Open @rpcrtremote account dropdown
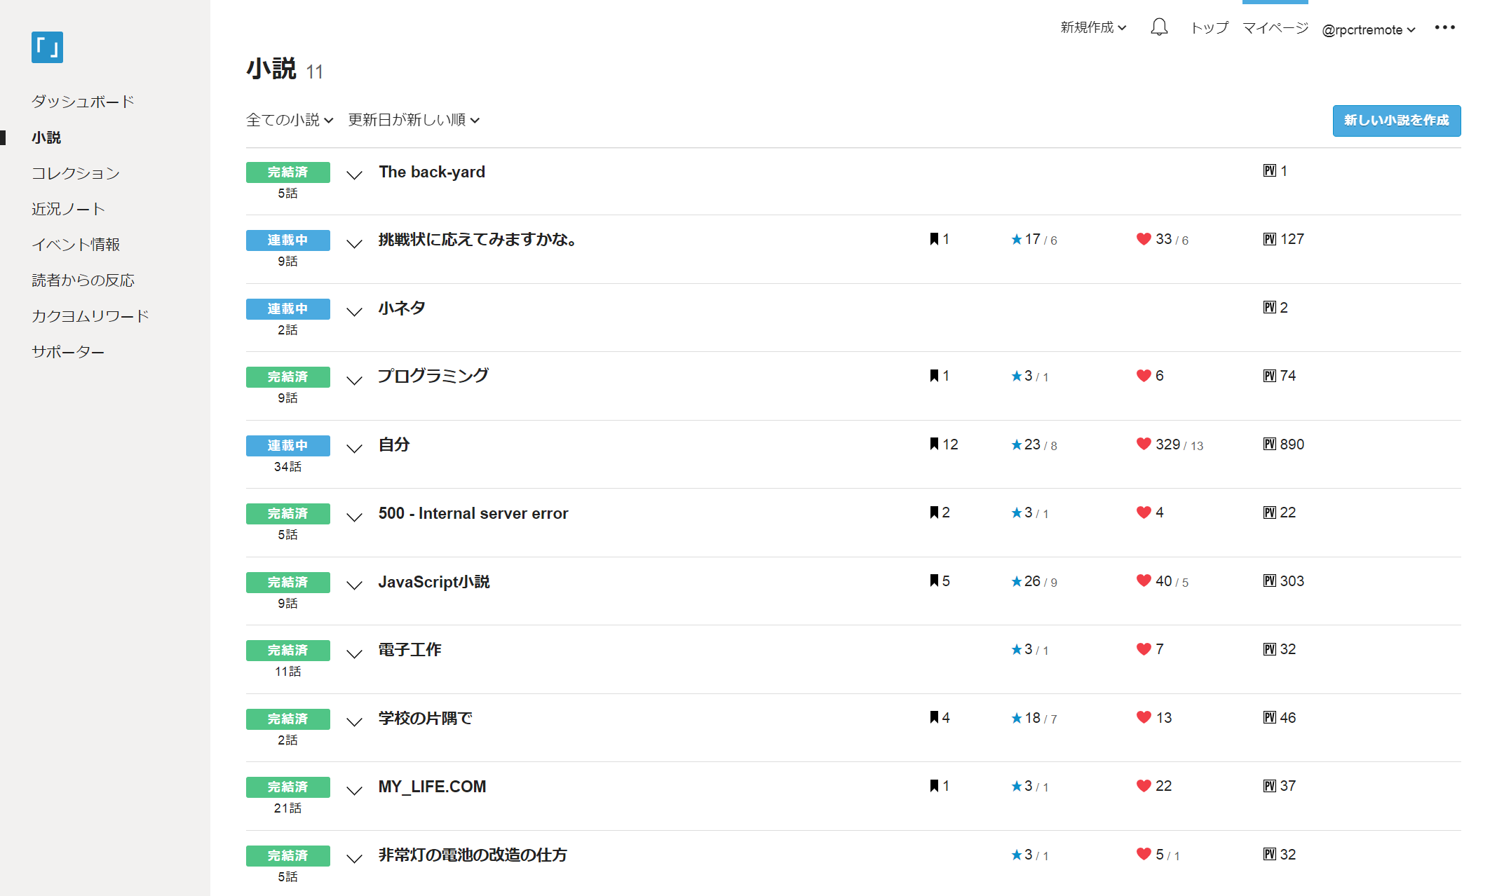Viewport: 1497px width, 896px height. pyautogui.click(x=1368, y=29)
